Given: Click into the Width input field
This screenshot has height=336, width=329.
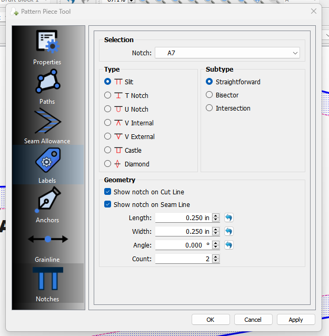Looking at the screenshot, I should 184,231.
